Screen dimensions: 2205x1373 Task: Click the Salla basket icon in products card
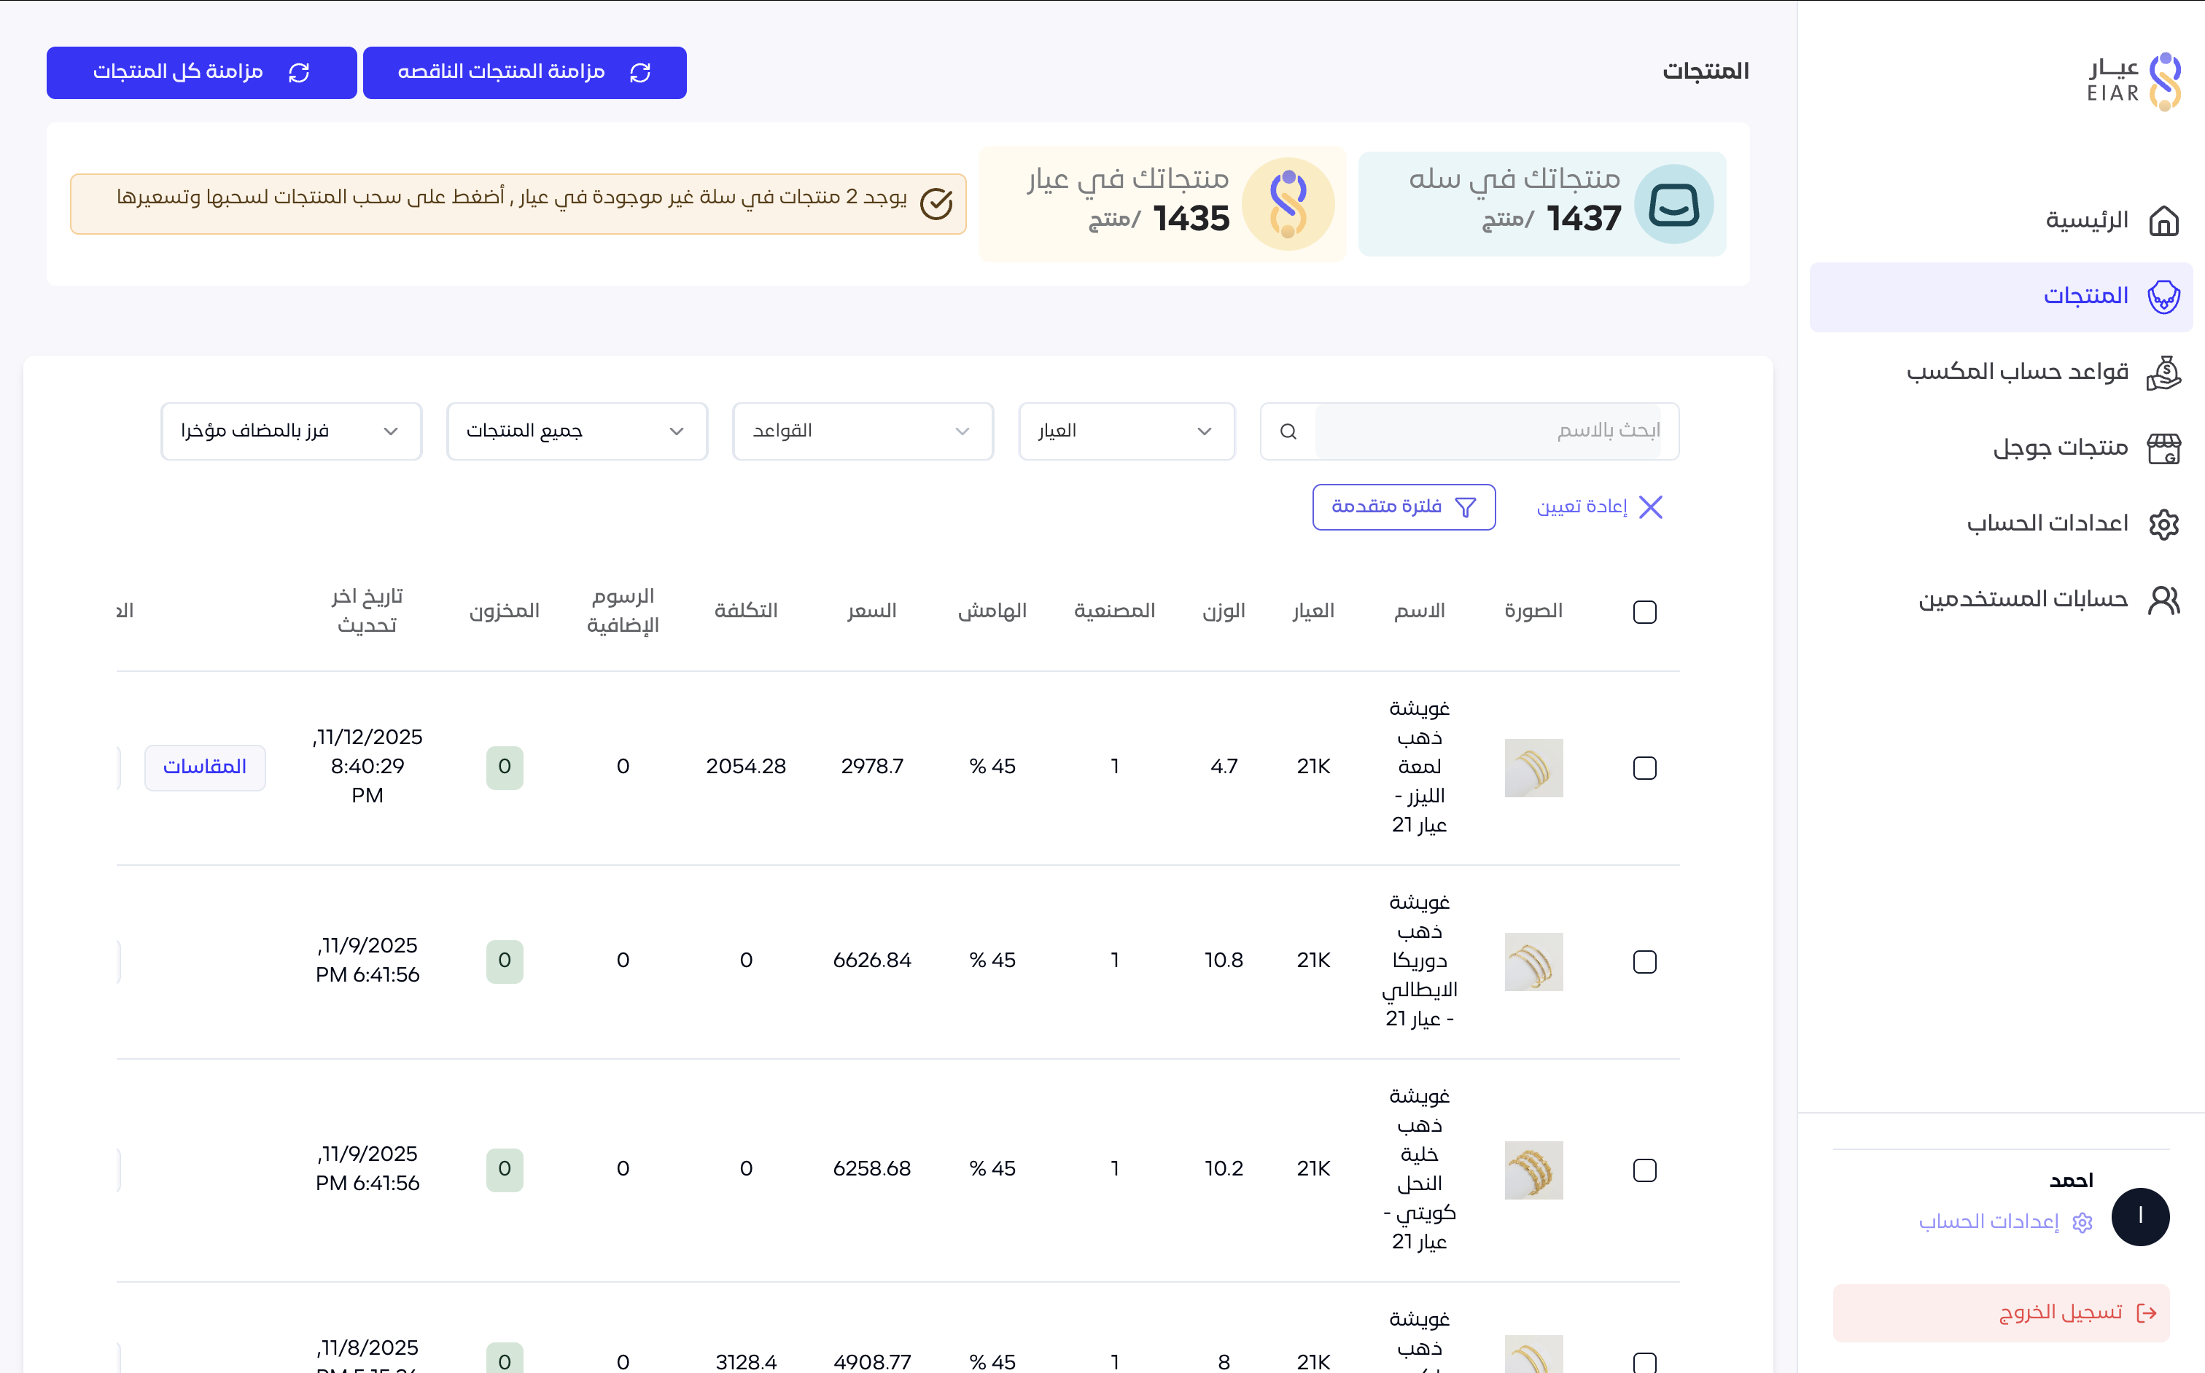[x=1673, y=204]
